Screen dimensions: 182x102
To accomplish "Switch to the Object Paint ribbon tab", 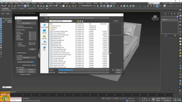I will [32, 8].
